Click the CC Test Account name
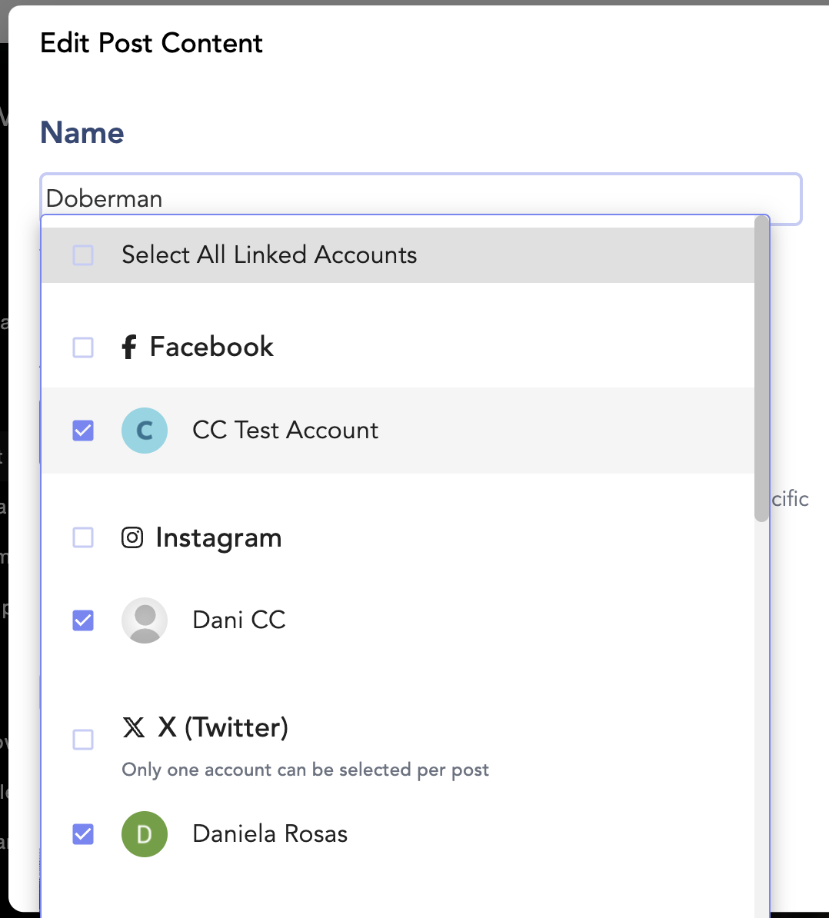Screen dimensions: 829x918 click(x=285, y=431)
